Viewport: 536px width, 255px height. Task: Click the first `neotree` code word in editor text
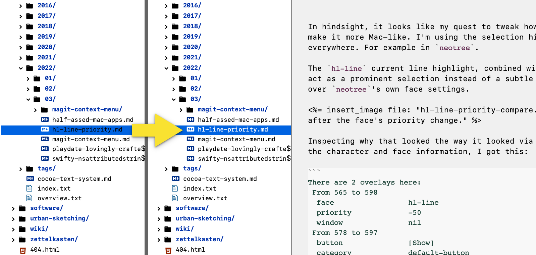pyautogui.click(x=454, y=48)
